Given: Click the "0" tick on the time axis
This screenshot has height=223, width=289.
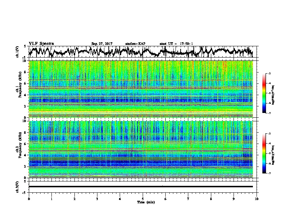Looking at the screenshot, I should point(29,199).
